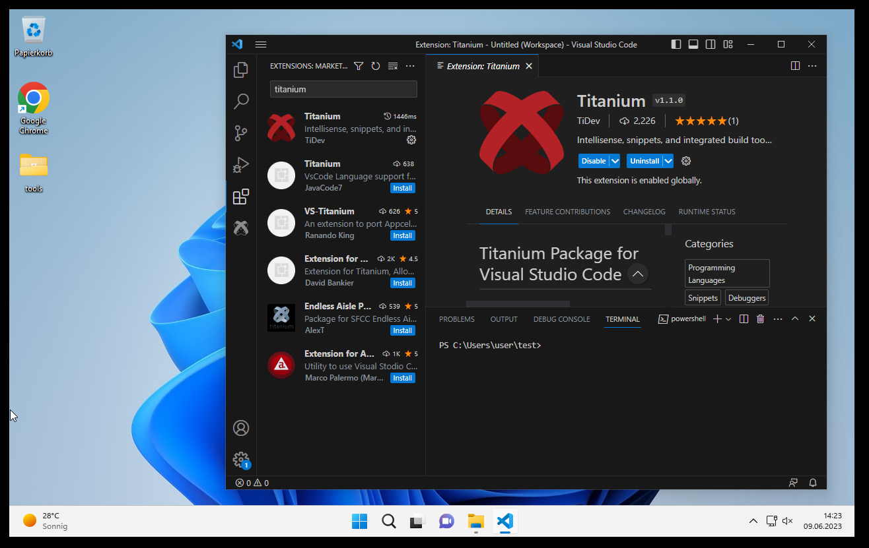Open Google Chrome desktop shortcut
This screenshot has height=548, width=869.
pyautogui.click(x=33, y=107)
